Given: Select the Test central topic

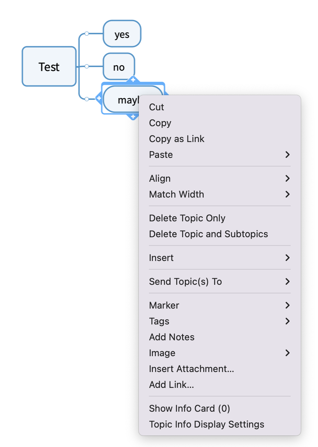Looking at the screenshot, I should [49, 67].
